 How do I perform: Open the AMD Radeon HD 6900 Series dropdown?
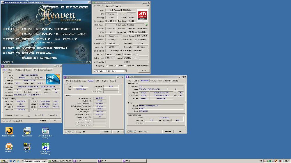(x=125, y=71)
